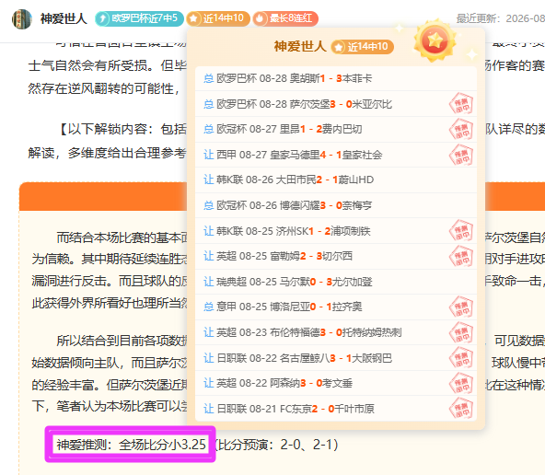Click the 最长8连红 streak badge
Image resolution: width=545 pixels, height=475 pixels.
tap(285, 18)
